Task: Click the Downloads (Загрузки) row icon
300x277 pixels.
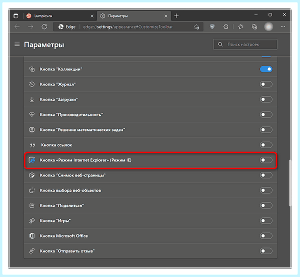Action: click(x=32, y=99)
